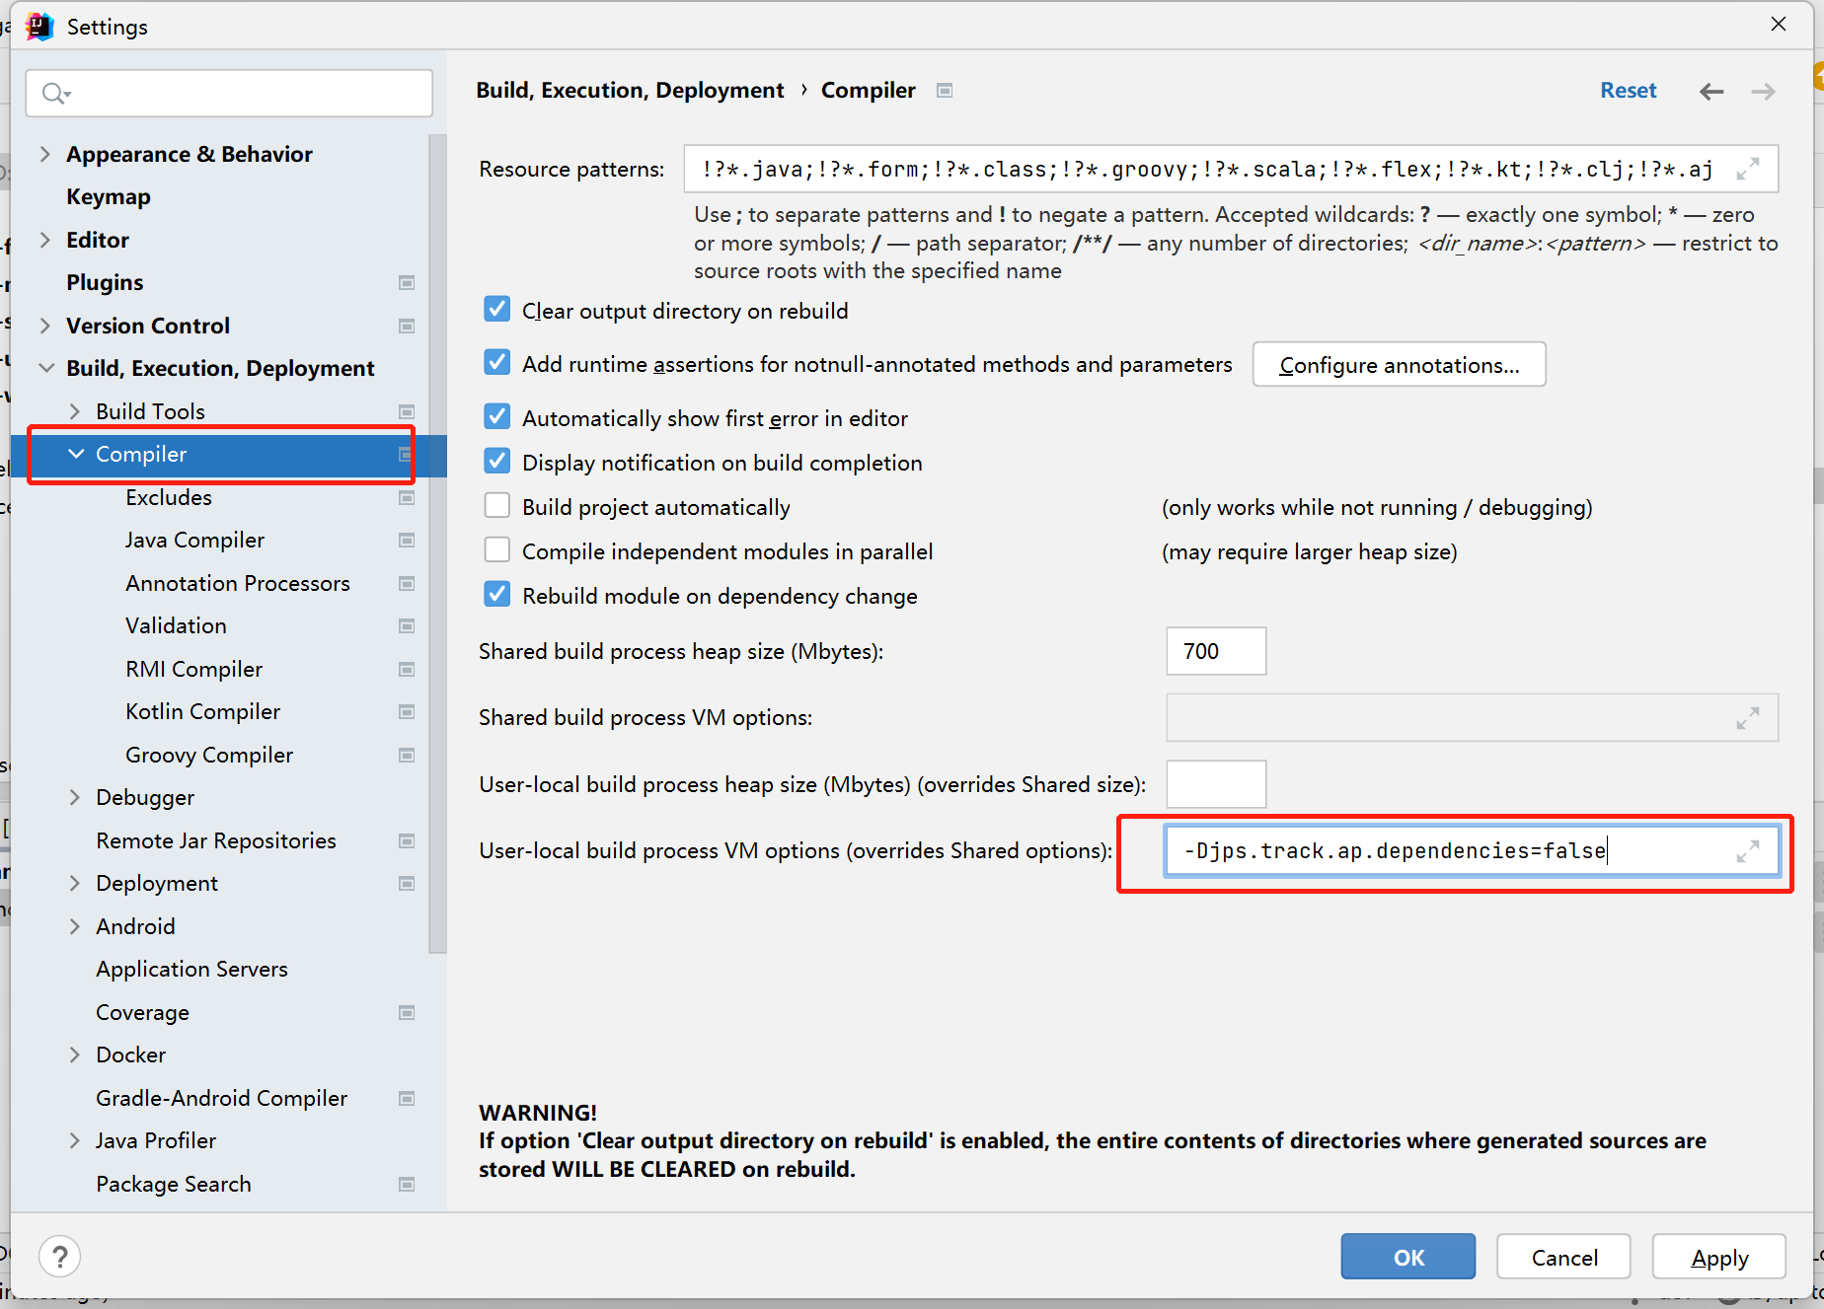Viewport: 1824px width, 1309px height.
Task: Select Application Servers in the tree
Action: point(191,970)
